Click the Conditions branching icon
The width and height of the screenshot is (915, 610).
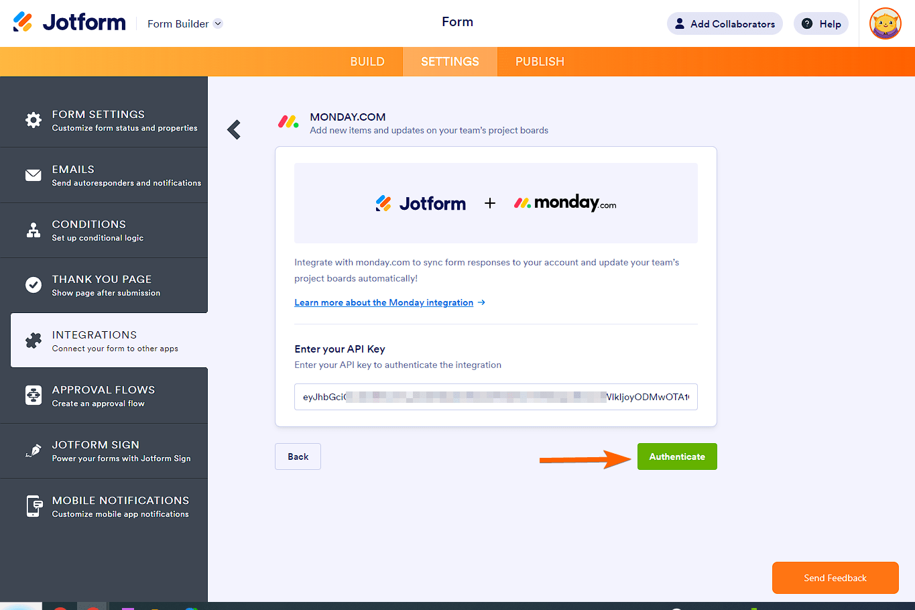pos(34,229)
